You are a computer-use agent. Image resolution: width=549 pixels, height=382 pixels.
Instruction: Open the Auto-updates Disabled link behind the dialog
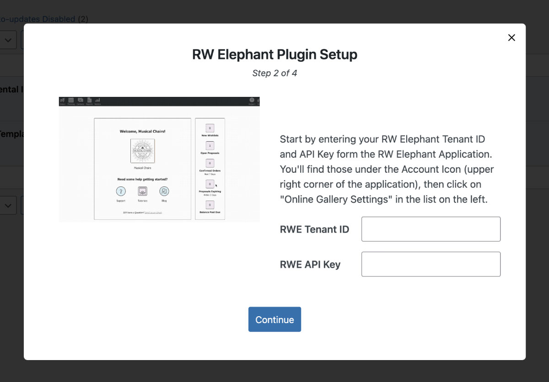coord(38,19)
